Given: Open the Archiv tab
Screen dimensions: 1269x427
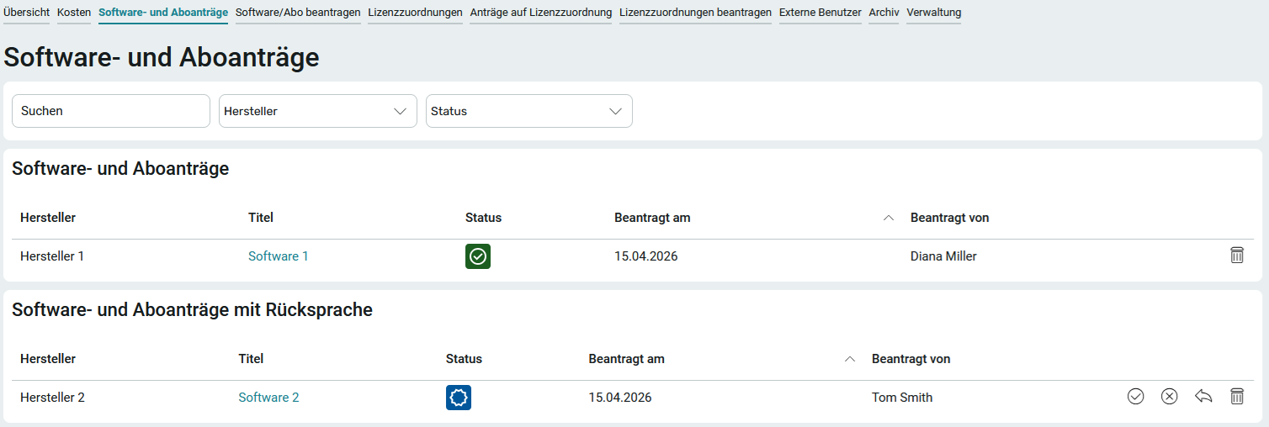Looking at the screenshot, I should tap(884, 13).
